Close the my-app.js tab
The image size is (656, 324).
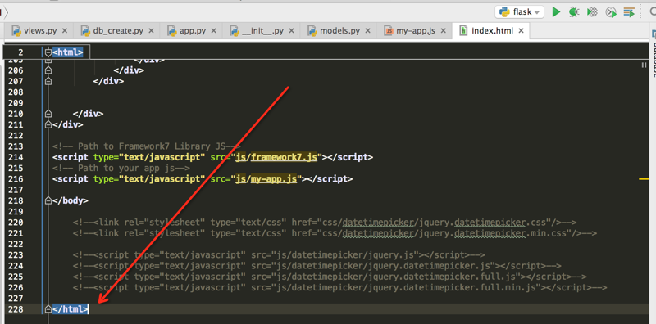click(444, 31)
